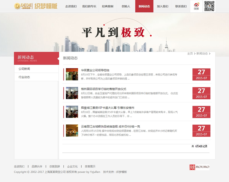
Task: Open the 走进我们 navigation menu item
Action: click(71, 6)
